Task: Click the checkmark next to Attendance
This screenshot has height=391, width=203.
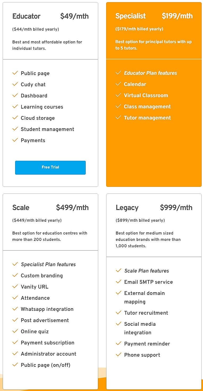Action: point(15,298)
